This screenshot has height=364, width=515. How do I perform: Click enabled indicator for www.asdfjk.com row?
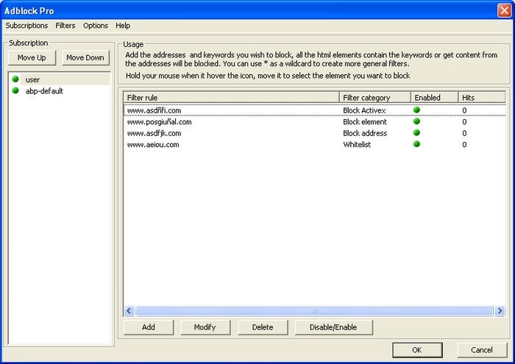(417, 132)
